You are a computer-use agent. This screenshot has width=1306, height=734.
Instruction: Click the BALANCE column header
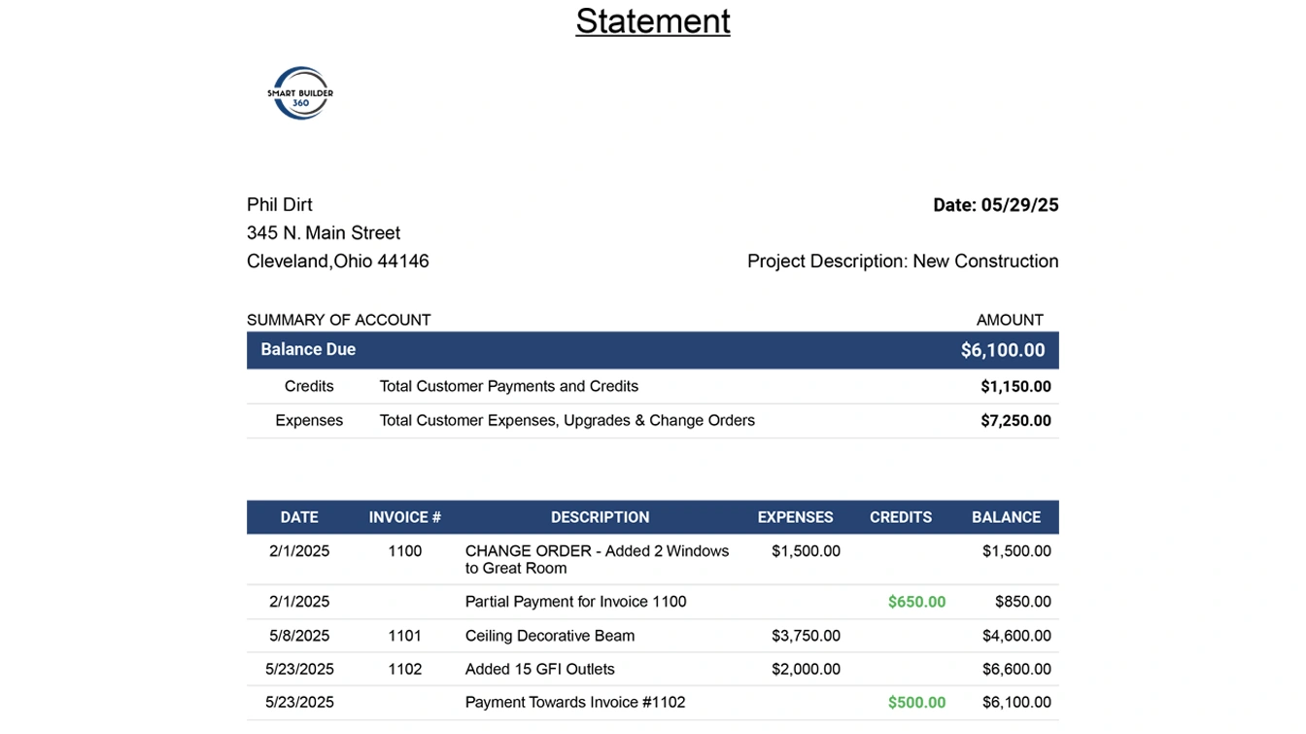click(x=1006, y=517)
